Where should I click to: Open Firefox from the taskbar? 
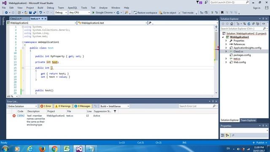pyautogui.click(x=42, y=149)
